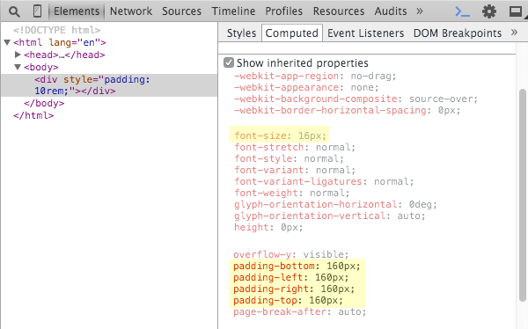This screenshot has width=528, height=329.
Task: Collapse the body element node
Action: coord(18,67)
